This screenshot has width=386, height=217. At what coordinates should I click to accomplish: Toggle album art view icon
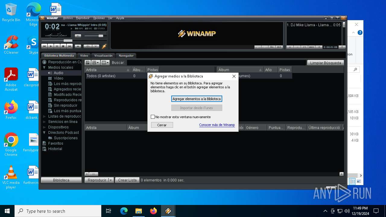[88, 63]
